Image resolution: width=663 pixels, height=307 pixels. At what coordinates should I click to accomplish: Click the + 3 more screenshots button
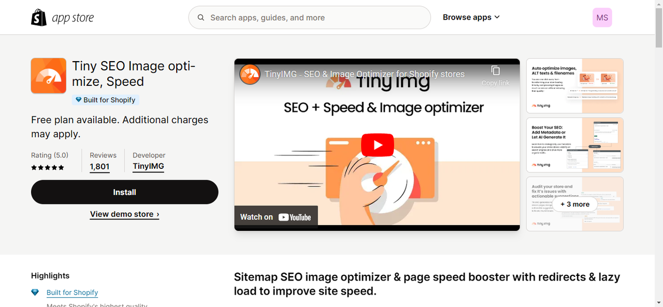point(575,204)
